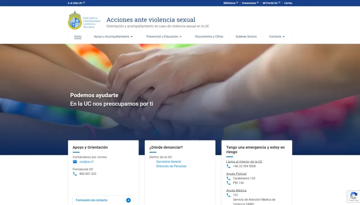Open the Apoyo y Acompañamiento menu label
The height and width of the screenshot is (205, 360).
(x=111, y=36)
